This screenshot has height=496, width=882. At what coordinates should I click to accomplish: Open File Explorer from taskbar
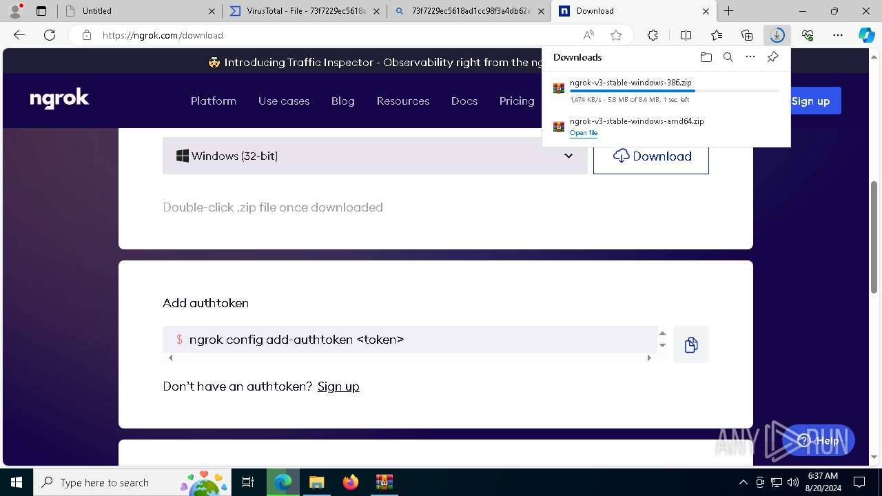(316, 482)
